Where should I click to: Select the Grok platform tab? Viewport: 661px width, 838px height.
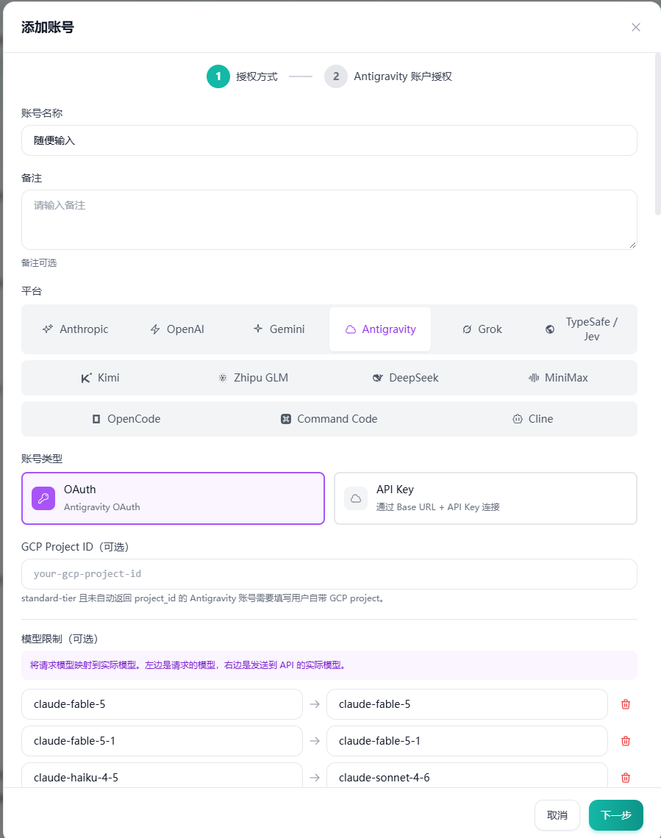482,329
